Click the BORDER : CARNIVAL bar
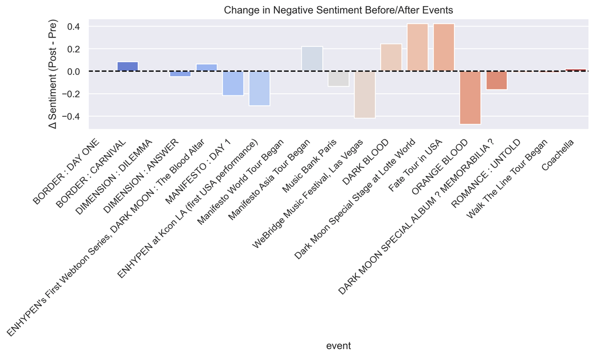The image size is (595, 357). [128, 67]
